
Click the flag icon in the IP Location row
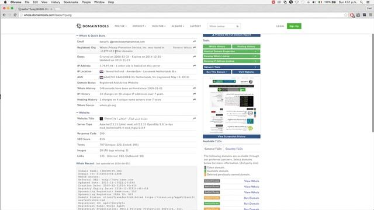click(x=101, y=71)
